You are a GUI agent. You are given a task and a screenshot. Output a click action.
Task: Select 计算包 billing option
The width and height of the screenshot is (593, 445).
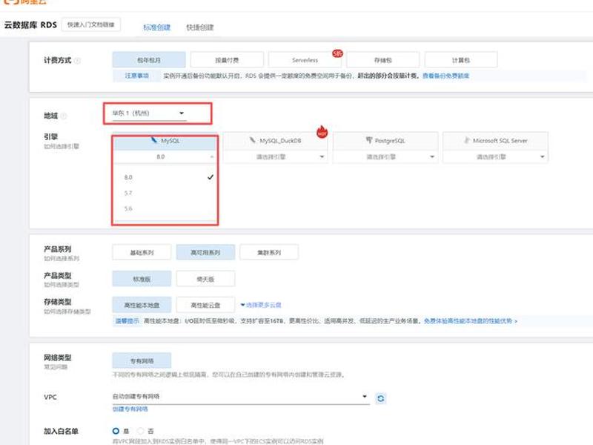point(461,60)
